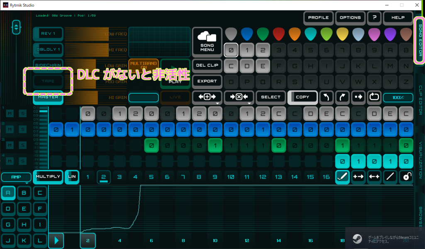
Task: Adjust the LOW FREQ slider bar
Action: point(96,34)
